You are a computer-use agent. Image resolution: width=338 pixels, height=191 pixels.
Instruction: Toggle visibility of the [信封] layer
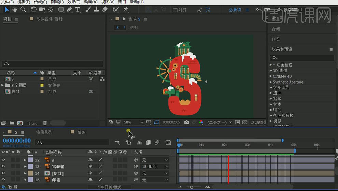coord(3,173)
